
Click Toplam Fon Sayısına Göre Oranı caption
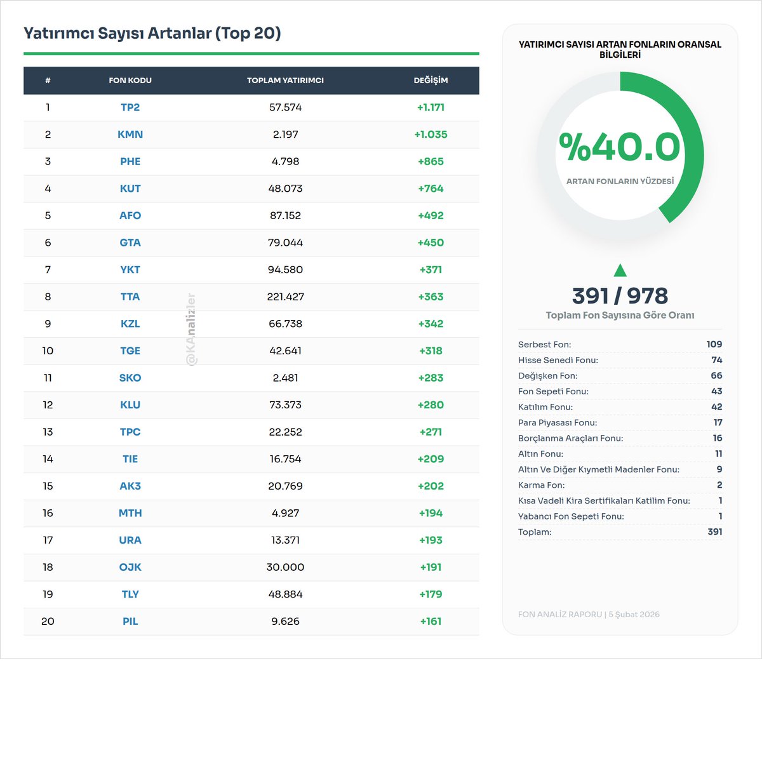[620, 316]
